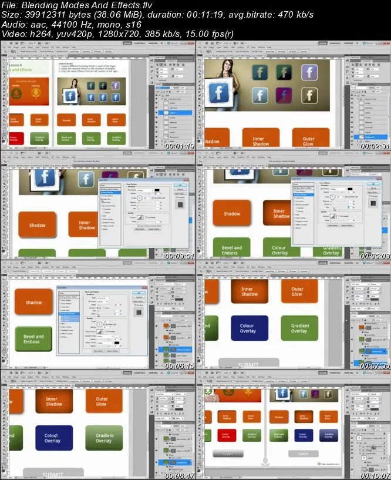Viewport: 391px width, 480px height.
Task: Open font style dropdown in 00:07:35 Character panel
Action: (376, 284)
